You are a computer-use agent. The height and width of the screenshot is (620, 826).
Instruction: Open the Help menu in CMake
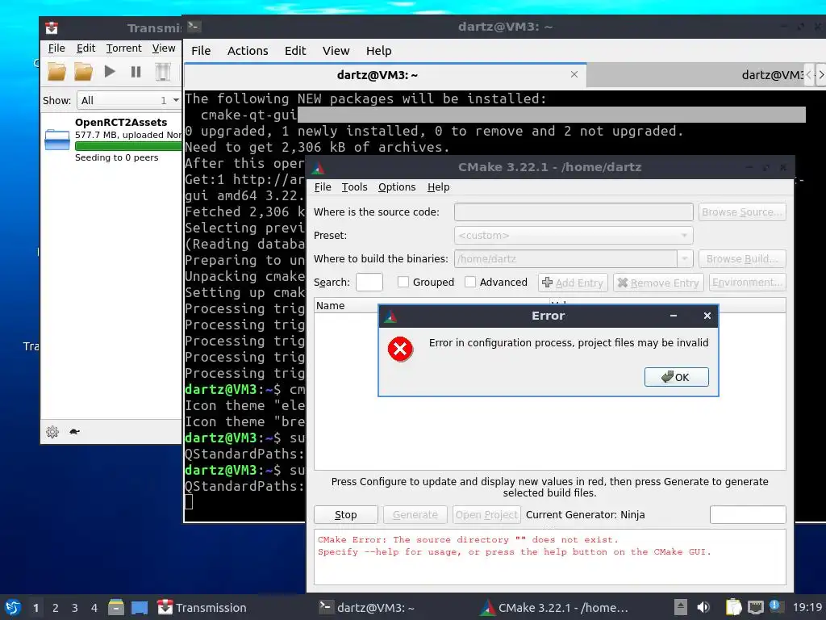438,187
